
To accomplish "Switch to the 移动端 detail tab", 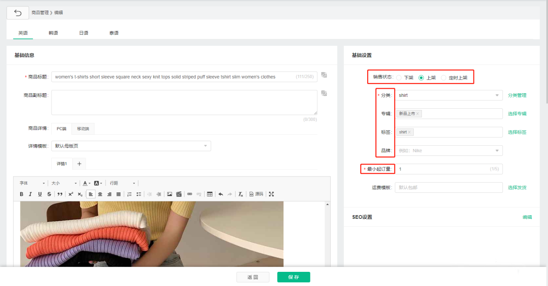I will (x=83, y=129).
